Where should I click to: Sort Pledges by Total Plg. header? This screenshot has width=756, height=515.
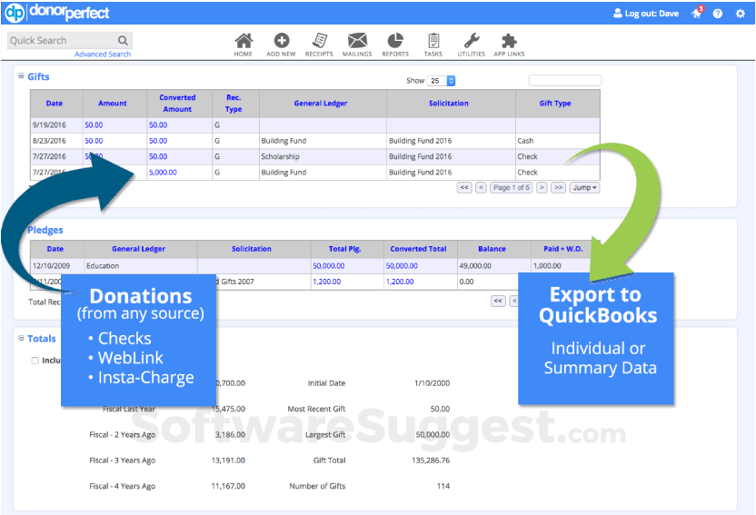344,249
